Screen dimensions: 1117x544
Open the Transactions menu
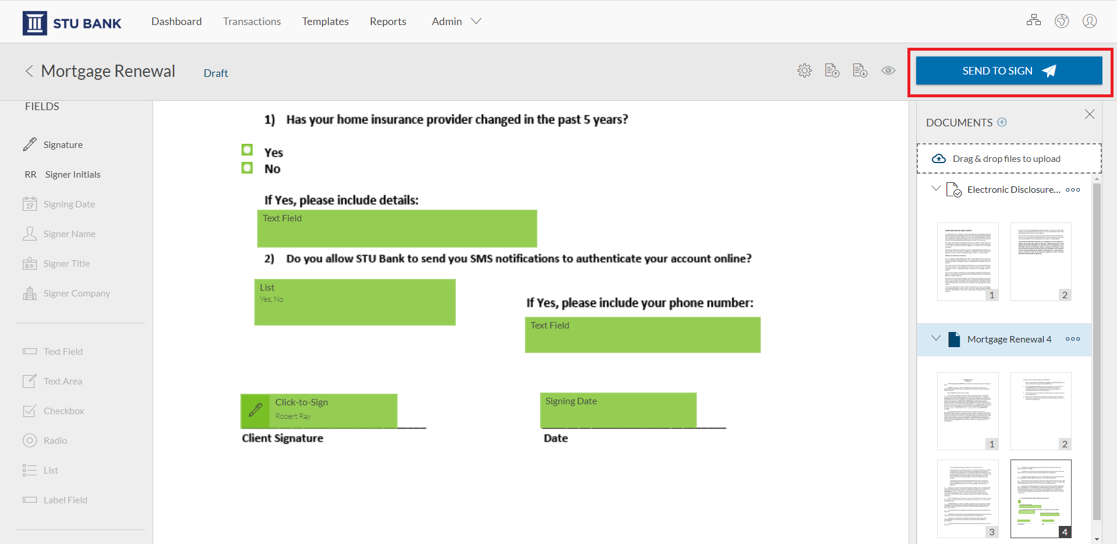pyautogui.click(x=251, y=22)
